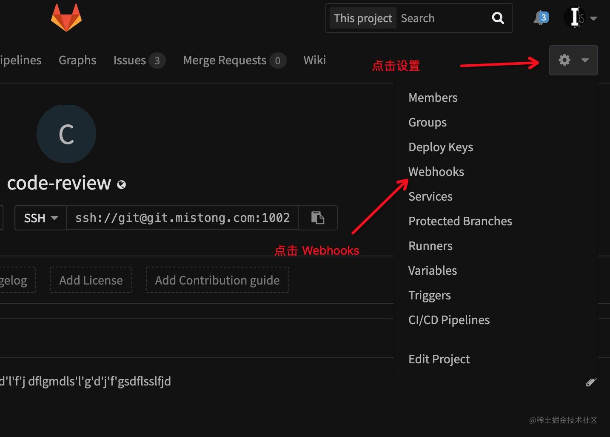This screenshot has height=437, width=610.
Task: Expand the SSH protocol dropdown
Action: click(x=41, y=218)
